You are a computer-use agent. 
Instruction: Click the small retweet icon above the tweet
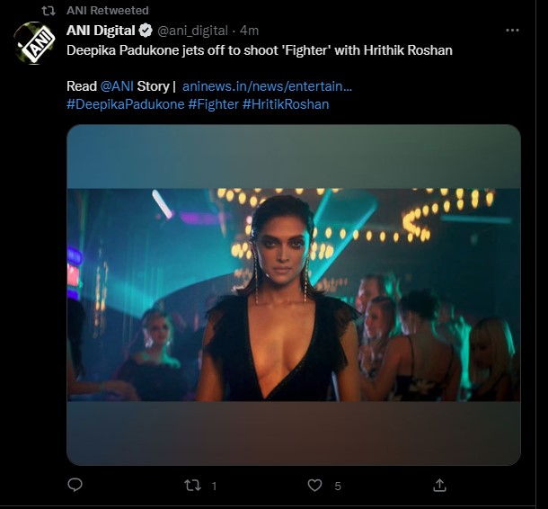pyautogui.click(x=49, y=11)
